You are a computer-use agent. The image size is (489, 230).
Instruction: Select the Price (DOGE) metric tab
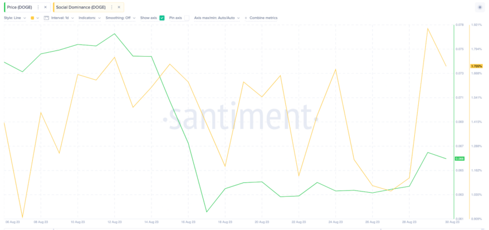[20, 7]
